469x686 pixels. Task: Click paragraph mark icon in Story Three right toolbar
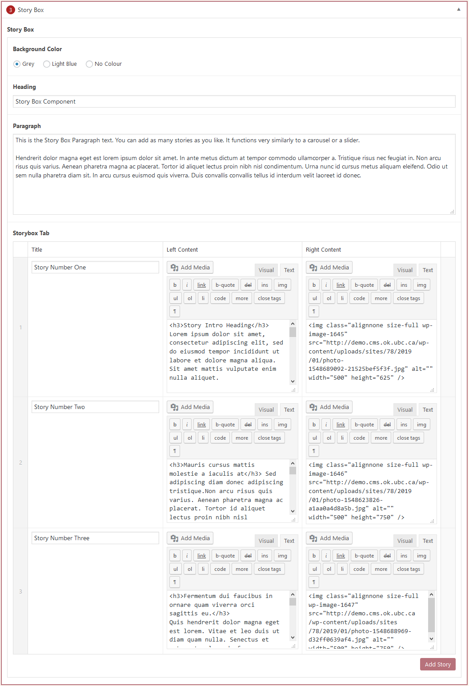[x=314, y=582]
